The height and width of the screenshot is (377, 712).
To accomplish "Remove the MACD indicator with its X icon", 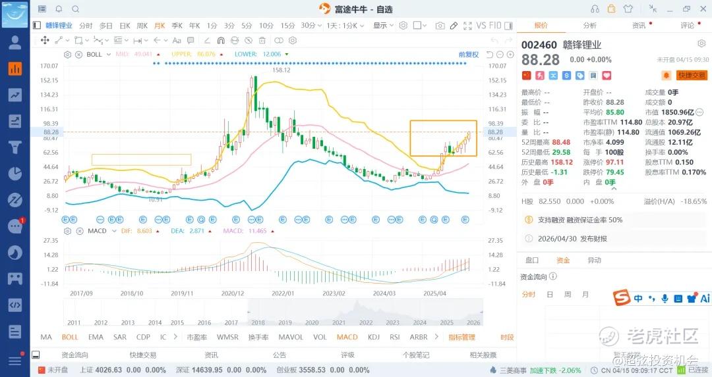I will pyautogui.click(x=80, y=231).
